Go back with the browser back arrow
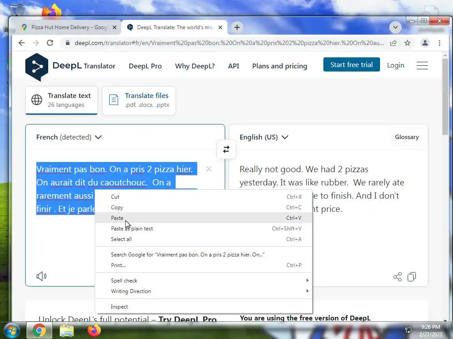This screenshot has width=453, height=339. [22, 43]
